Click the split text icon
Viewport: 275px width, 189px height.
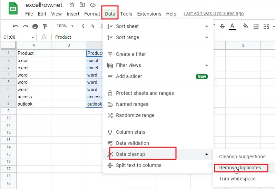[110, 166]
